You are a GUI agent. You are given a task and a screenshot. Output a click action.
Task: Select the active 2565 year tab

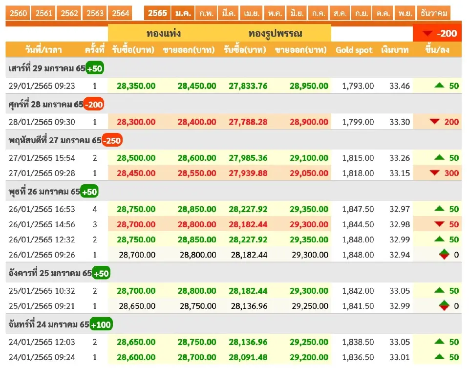(x=157, y=13)
